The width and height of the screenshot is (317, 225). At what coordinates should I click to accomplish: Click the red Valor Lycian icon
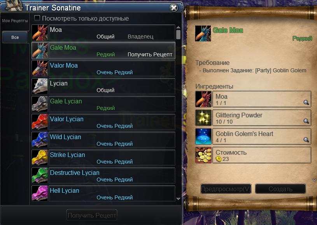tap(40, 122)
